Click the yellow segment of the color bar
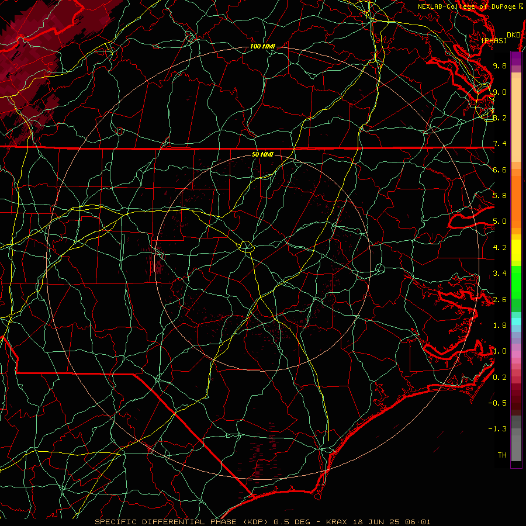This screenshot has height=526, width=526. [x=516, y=250]
